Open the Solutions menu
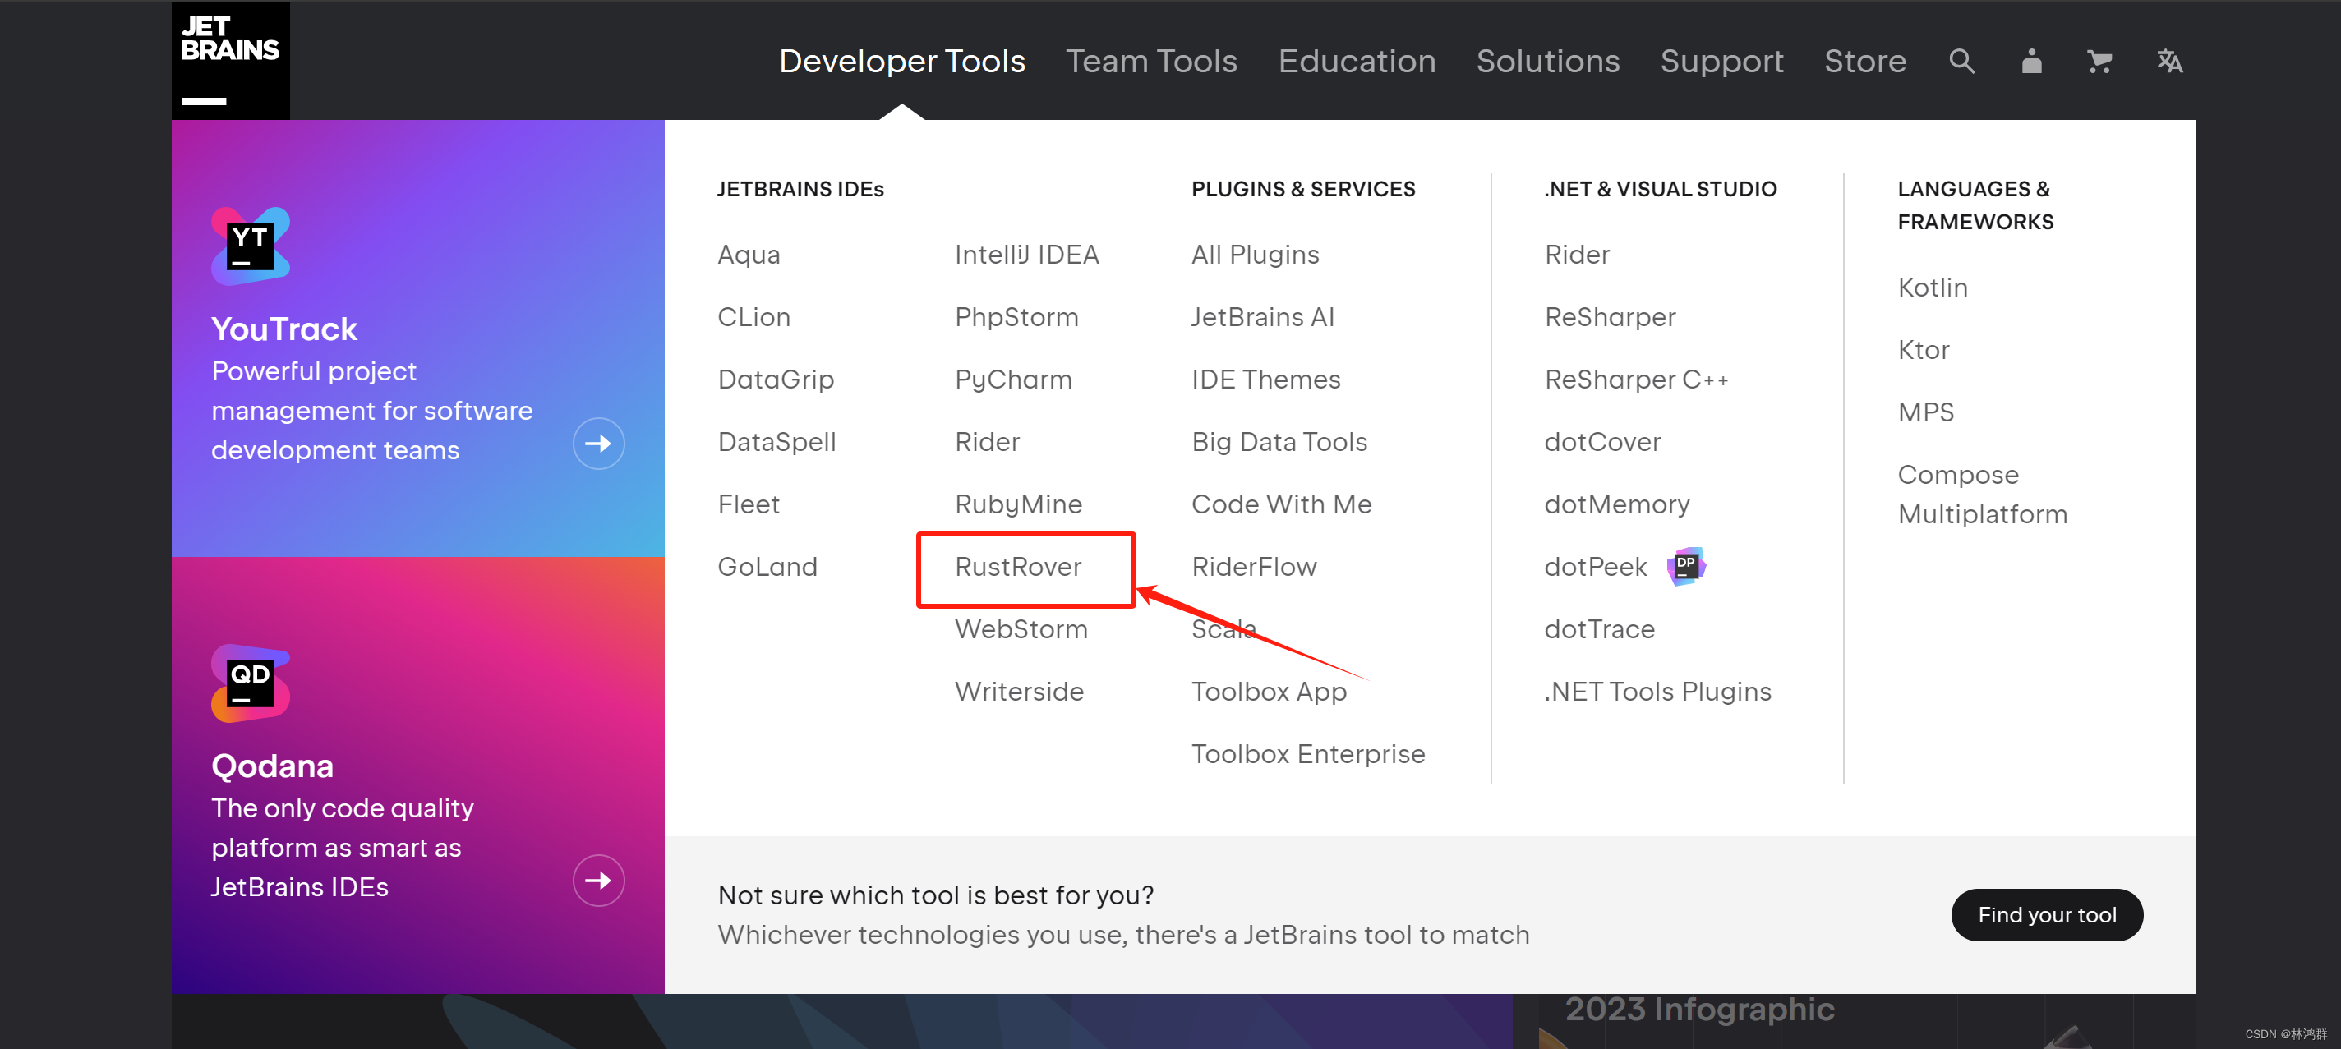The height and width of the screenshot is (1049, 2341). [x=1547, y=61]
